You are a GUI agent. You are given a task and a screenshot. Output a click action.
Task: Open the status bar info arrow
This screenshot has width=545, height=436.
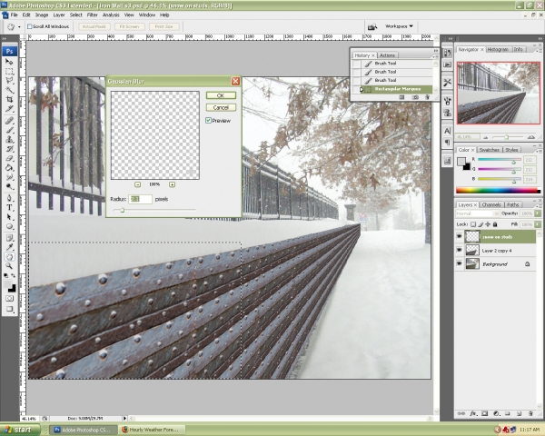click(124, 418)
